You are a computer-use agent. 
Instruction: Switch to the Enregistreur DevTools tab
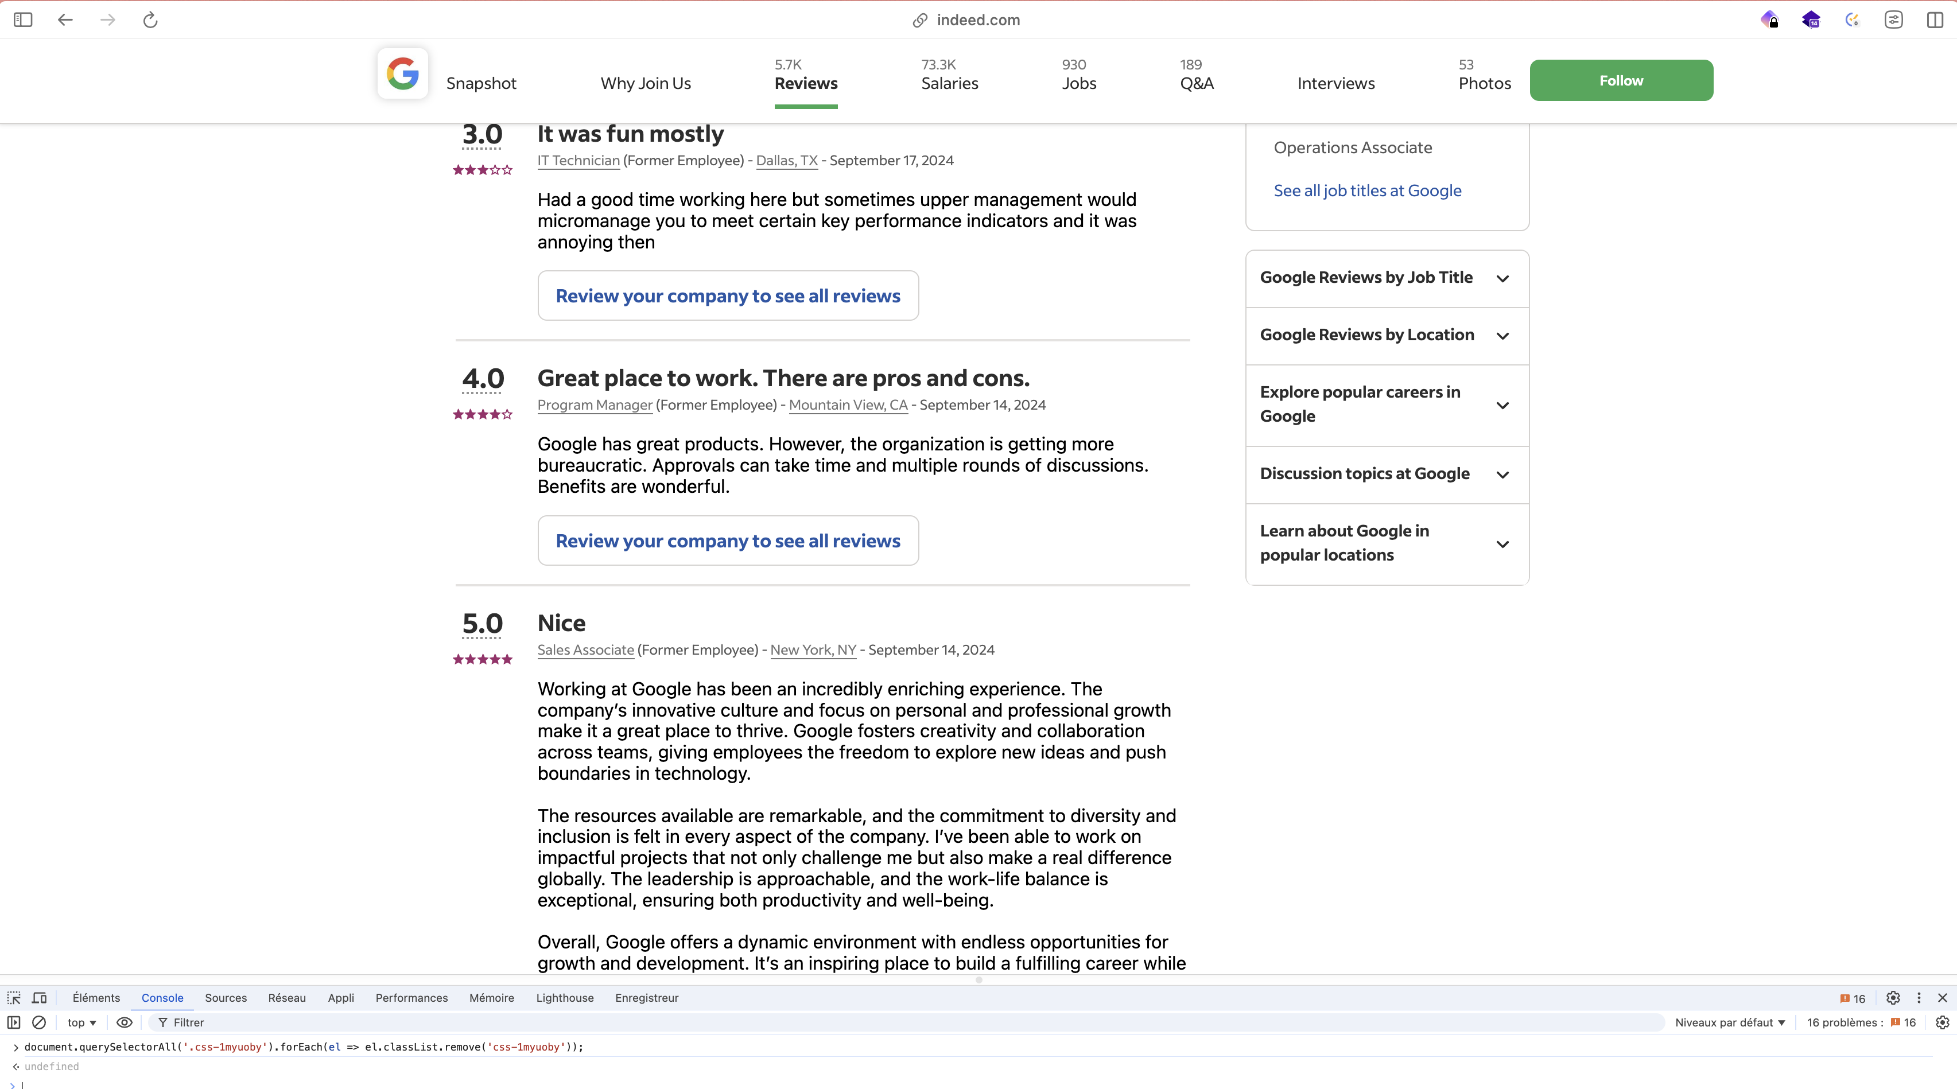pos(647,998)
